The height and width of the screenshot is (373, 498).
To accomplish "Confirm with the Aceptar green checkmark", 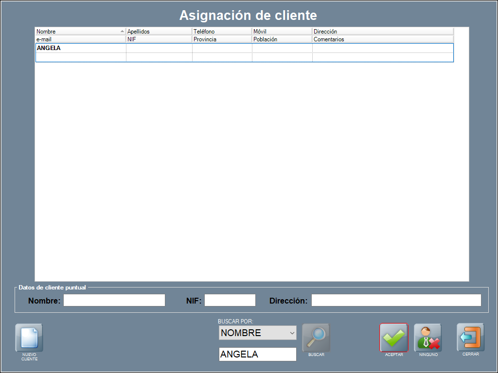I will pyautogui.click(x=393, y=338).
